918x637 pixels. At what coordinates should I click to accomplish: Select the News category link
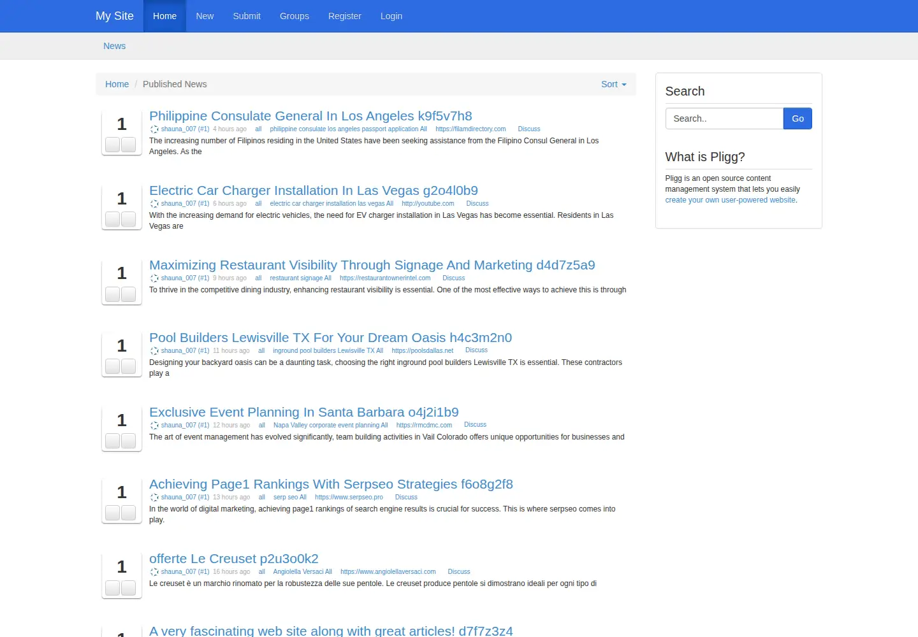pyautogui.click(x=115, y=46)
